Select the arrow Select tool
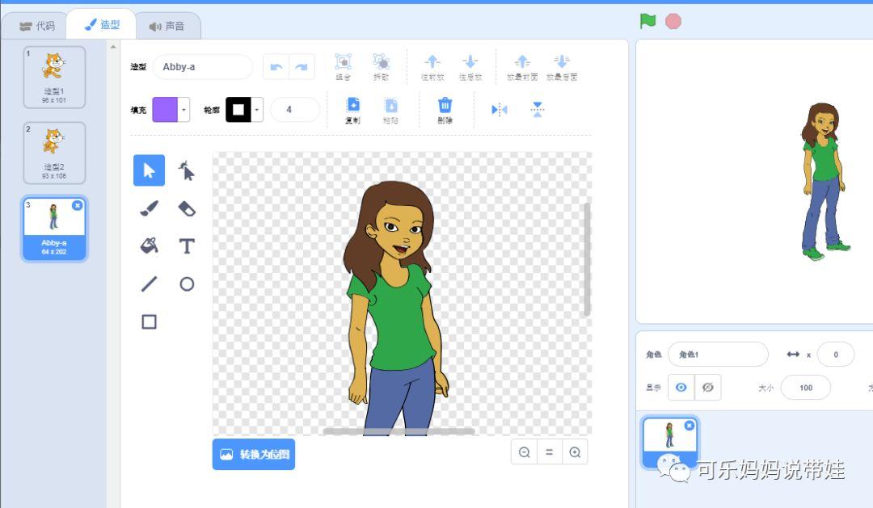This screenshot has width=873, height=508. click(149, 170)
